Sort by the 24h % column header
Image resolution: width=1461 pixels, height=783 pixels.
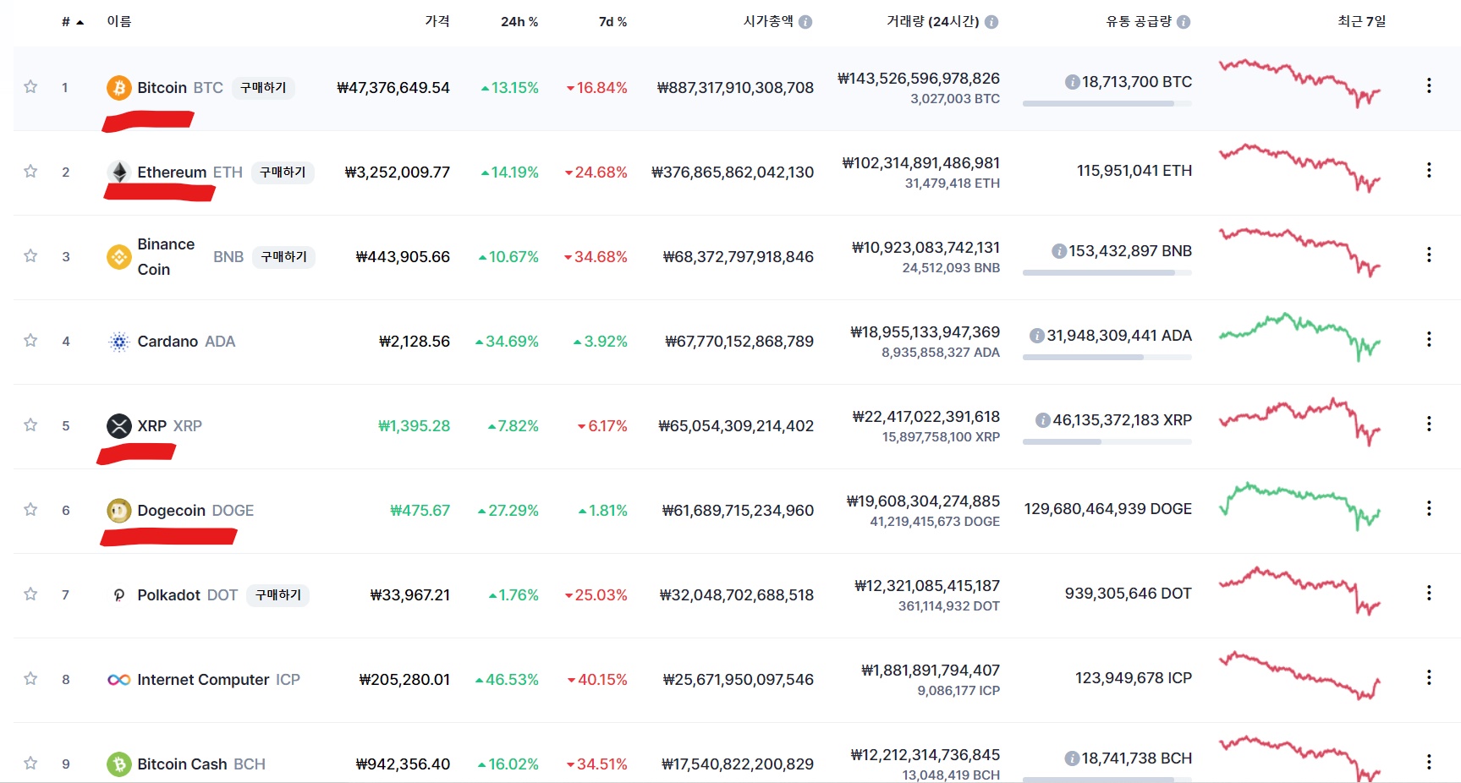click(x=519, y=22)
